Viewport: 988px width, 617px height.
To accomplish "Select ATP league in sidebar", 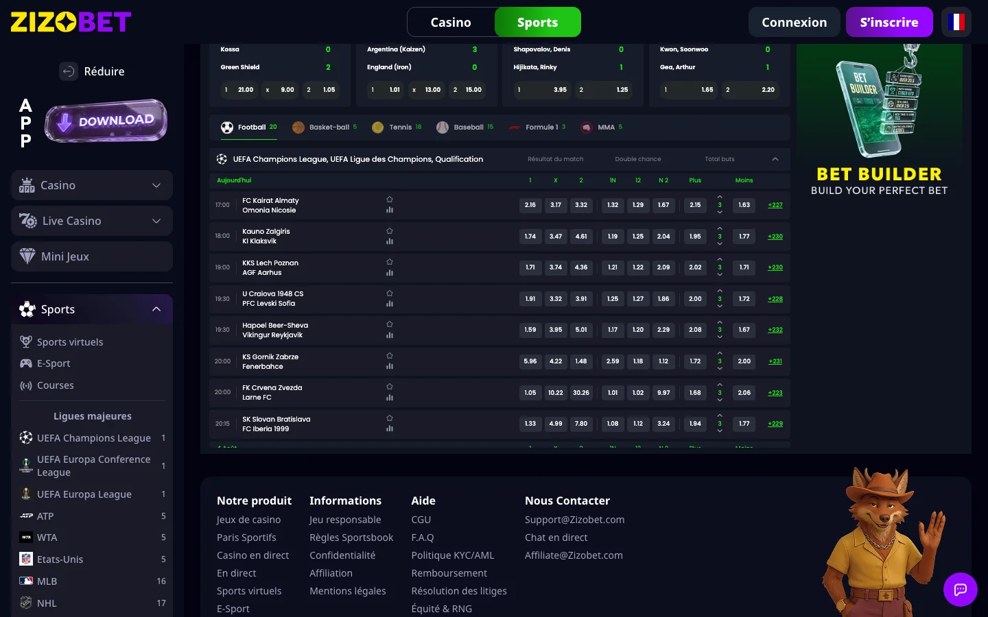I will coord(92,516).
